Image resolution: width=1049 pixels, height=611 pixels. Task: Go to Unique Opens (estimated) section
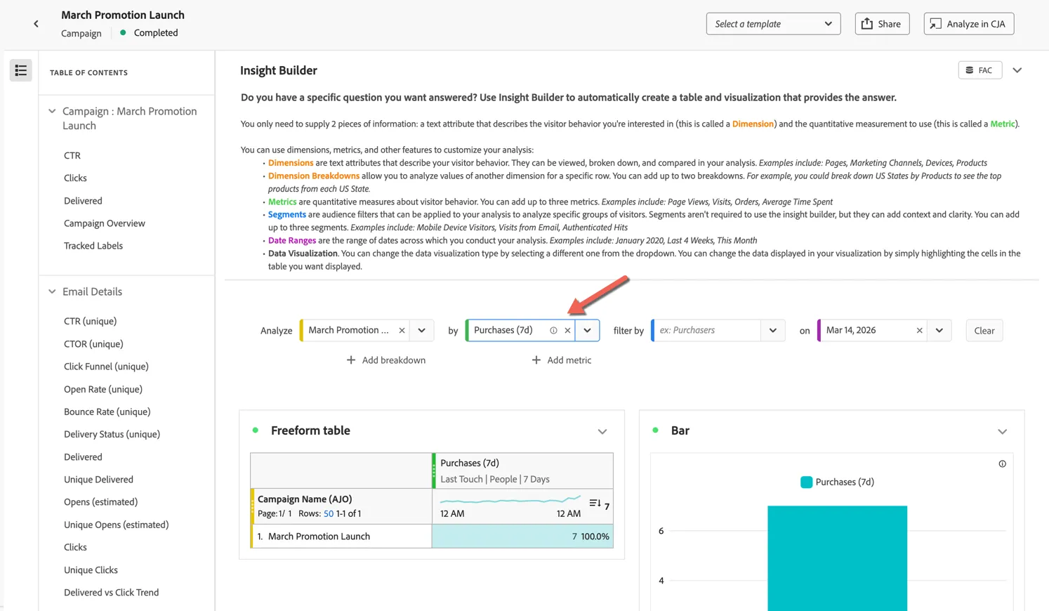(x=117, y=525)
